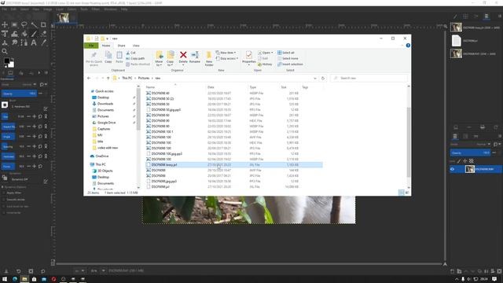503x283 pixels.
Task: Open the Move to dropdown in Explorer
Action: click(x=159, y=58)
